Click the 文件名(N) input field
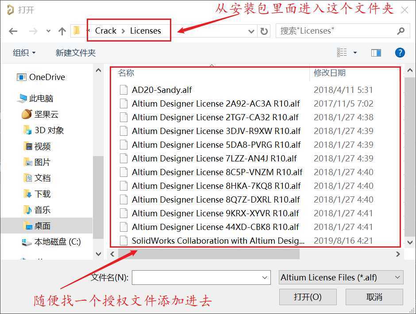The height and width of the screenshot is (314, 416). 201,277
